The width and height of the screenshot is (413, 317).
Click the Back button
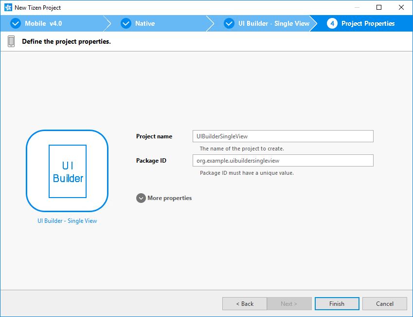coord(245,303)
